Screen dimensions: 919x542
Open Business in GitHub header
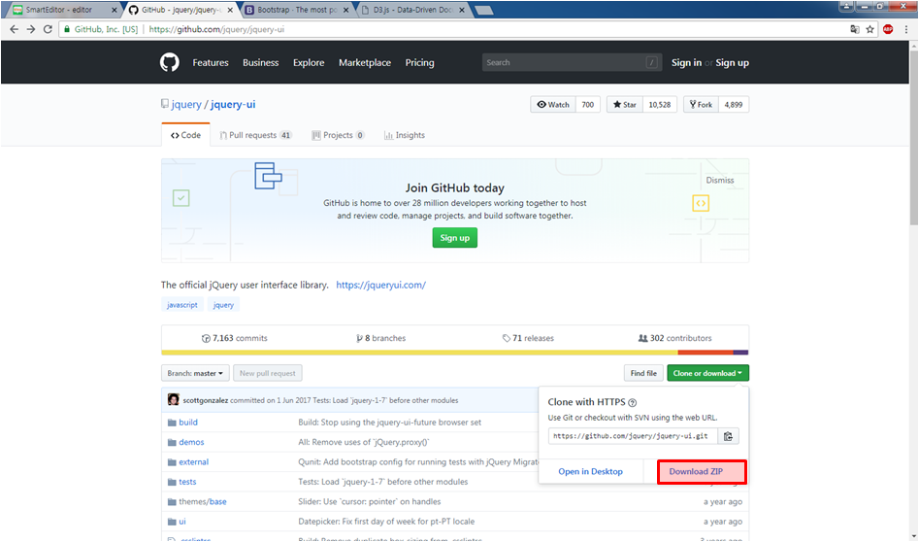coord(261,63)
